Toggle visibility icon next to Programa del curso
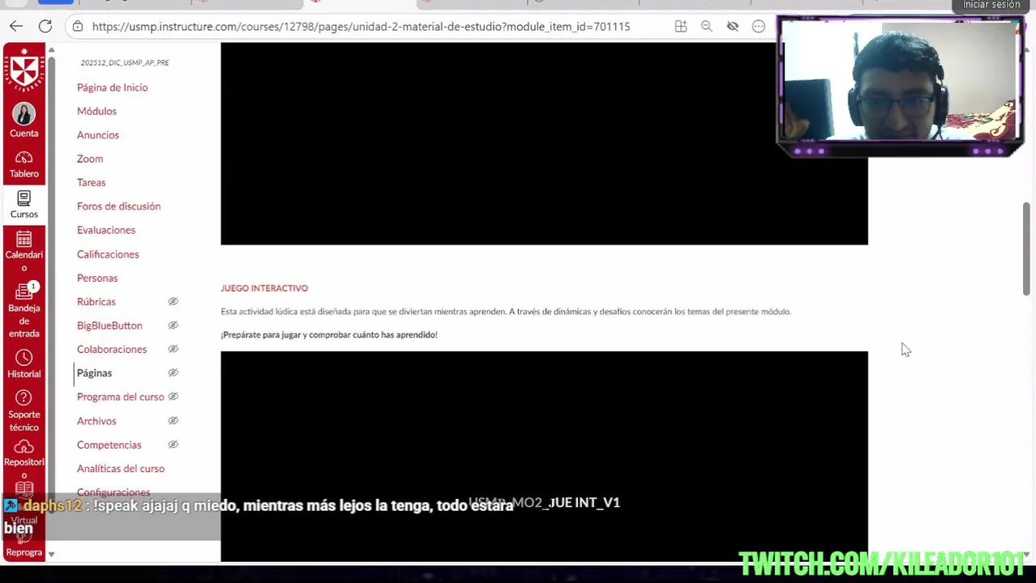This screenshot has height=583, width=1036. (173, 397)
